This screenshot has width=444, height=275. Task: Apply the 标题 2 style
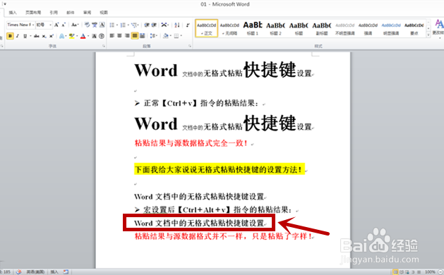click(x=275, y=28)
